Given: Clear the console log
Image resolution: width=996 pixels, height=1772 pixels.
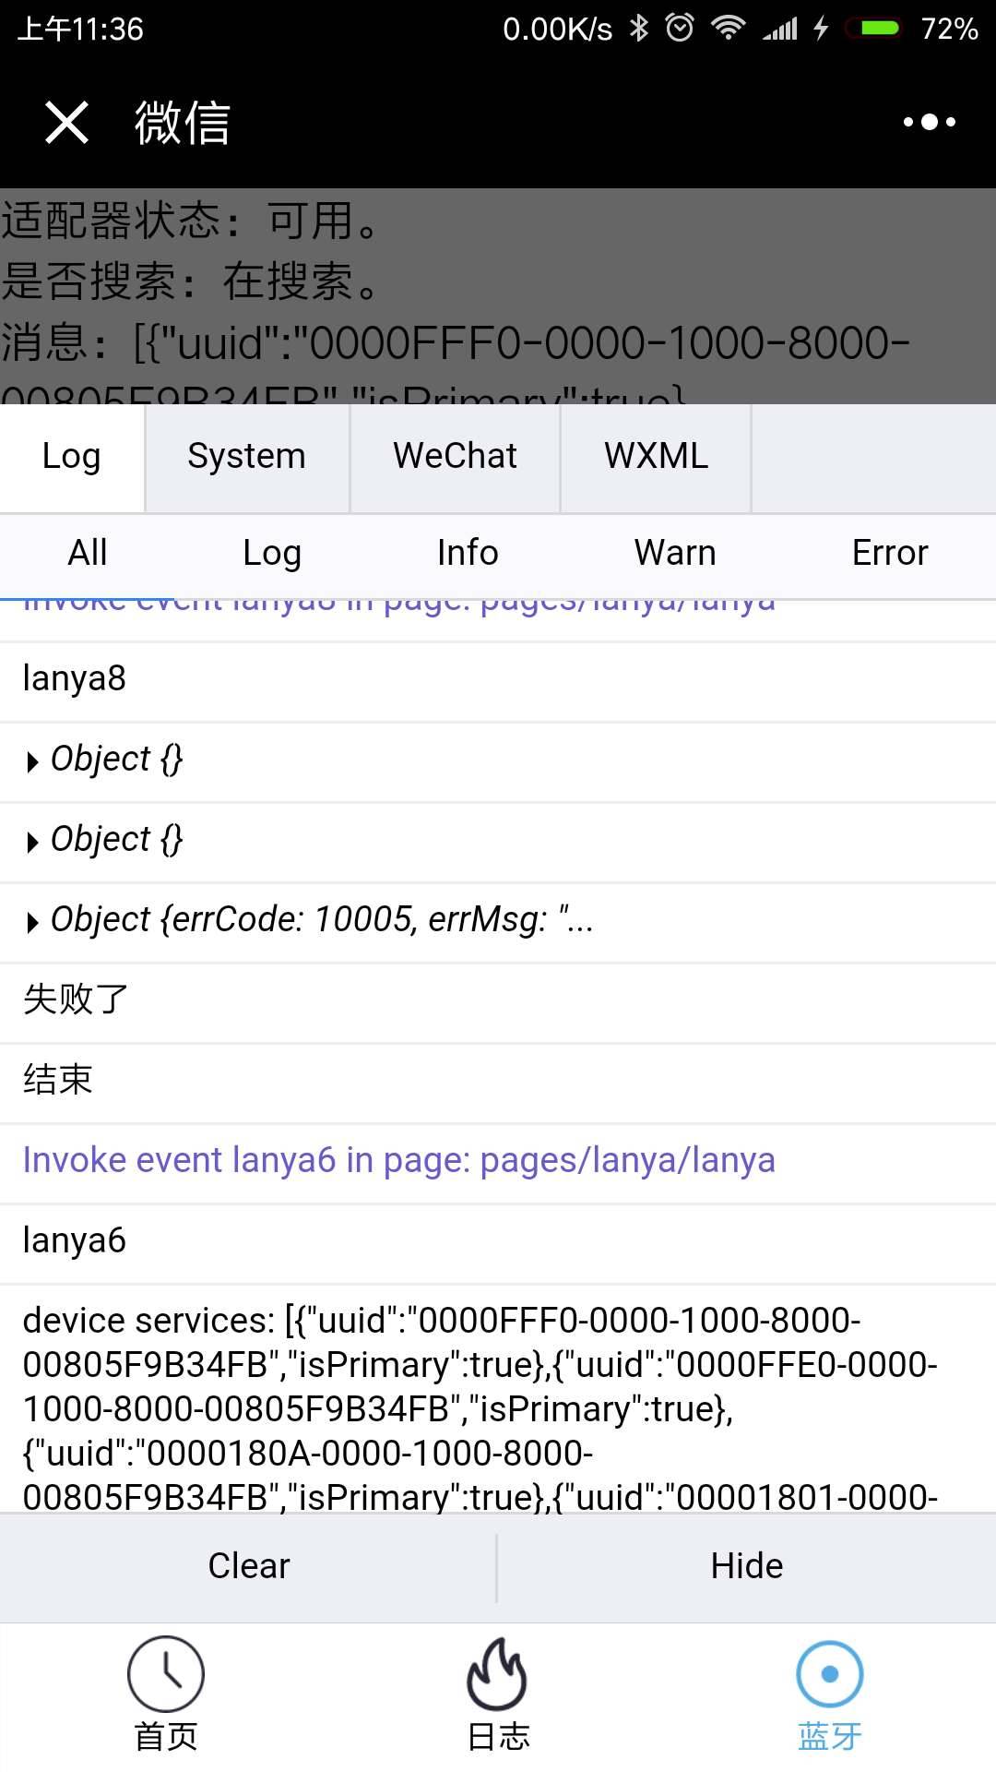Looking at the screenshot, I should [248, 1566].
